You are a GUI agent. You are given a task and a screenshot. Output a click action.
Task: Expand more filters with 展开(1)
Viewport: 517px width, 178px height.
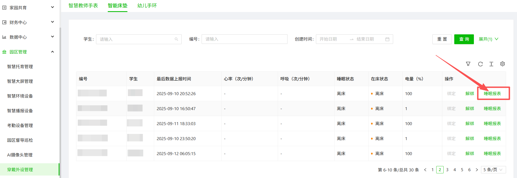[x=488, y=39]
